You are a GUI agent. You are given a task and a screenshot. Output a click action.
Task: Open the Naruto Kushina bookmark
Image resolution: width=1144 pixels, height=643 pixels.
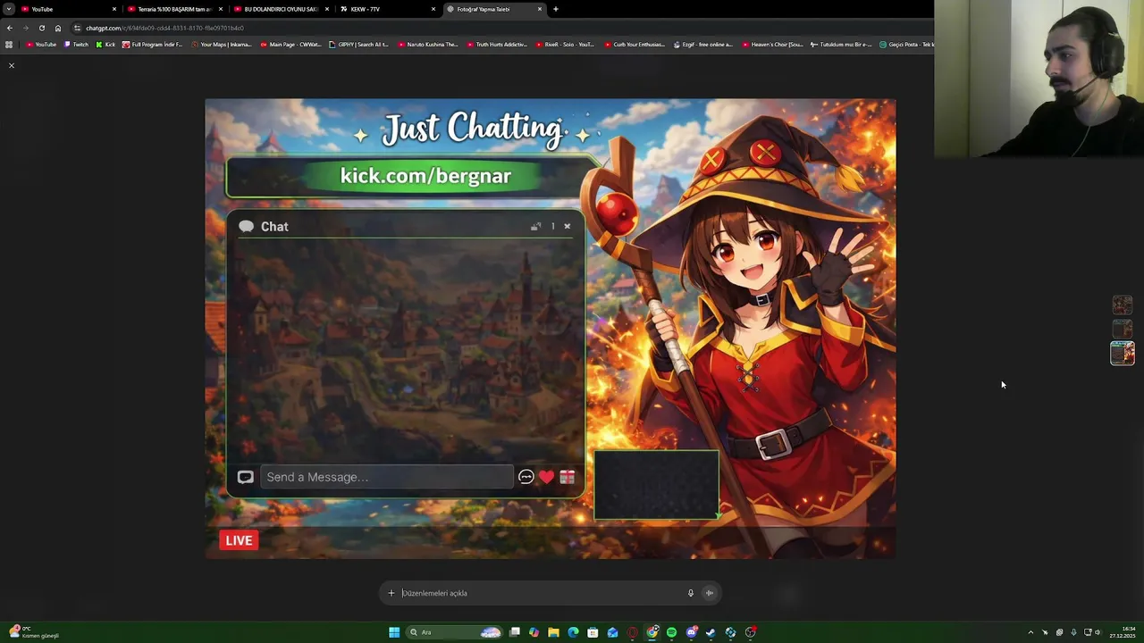pos(428,45)
